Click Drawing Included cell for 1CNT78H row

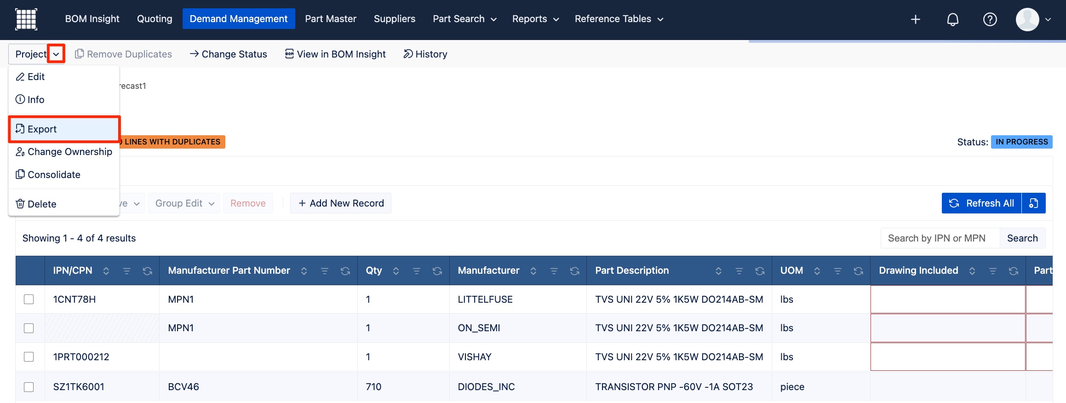(x=948, y=299)
